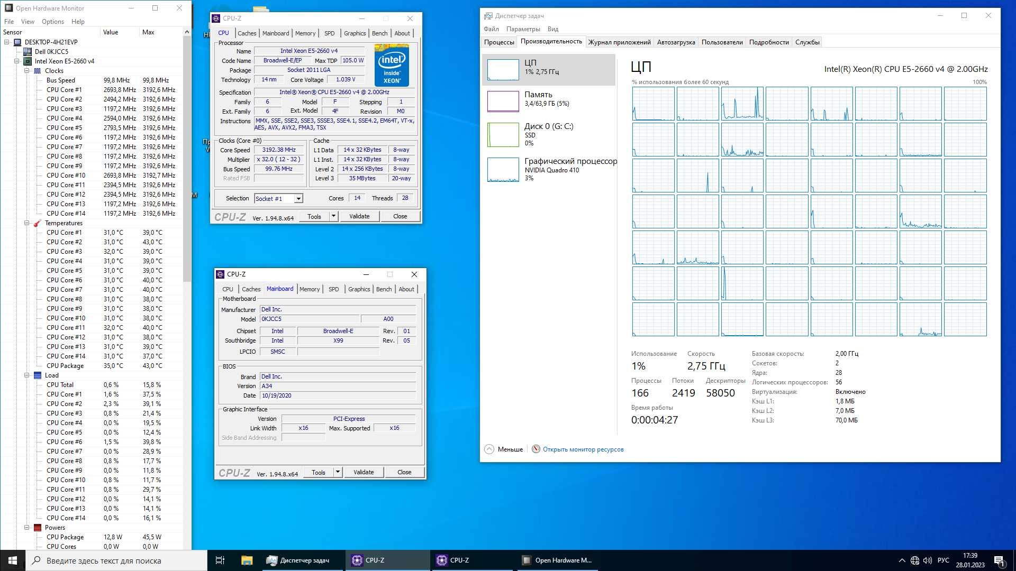Click the Tools button in upper CPU-Z

(314, 216)
